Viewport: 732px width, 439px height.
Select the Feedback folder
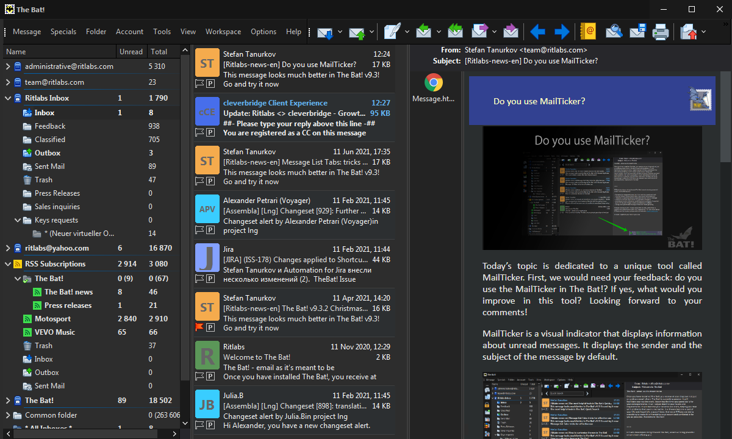(x=50, y=126)
